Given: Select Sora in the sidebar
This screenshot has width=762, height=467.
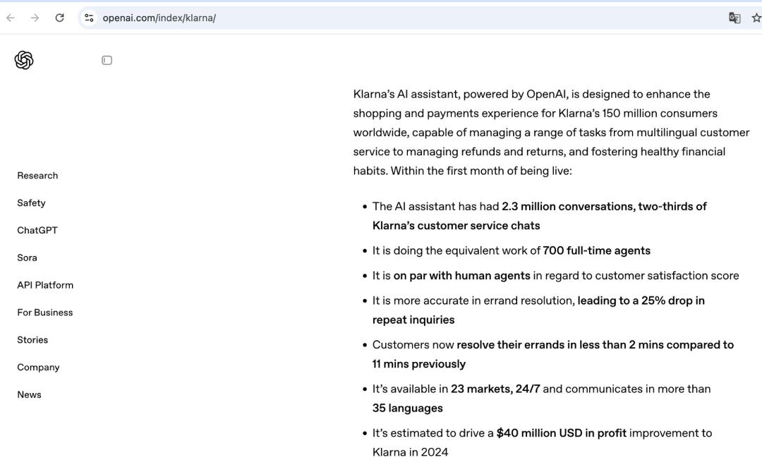Looking at the screenshot, I should pos(28,257).
